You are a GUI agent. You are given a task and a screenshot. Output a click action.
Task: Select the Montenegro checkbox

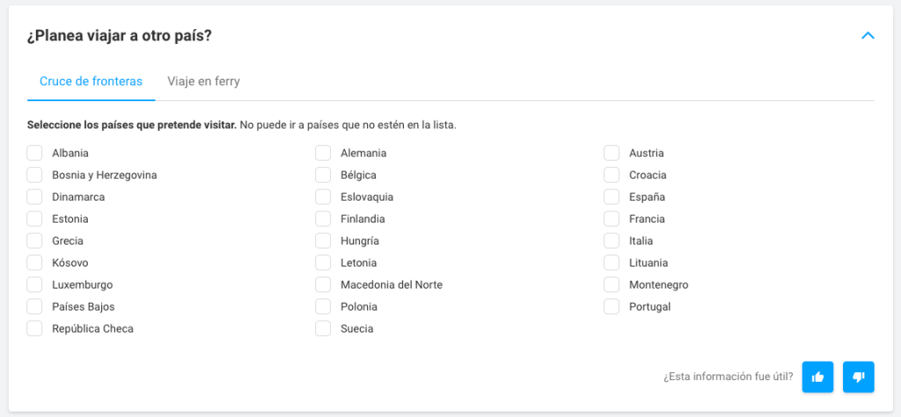[612, 285]
